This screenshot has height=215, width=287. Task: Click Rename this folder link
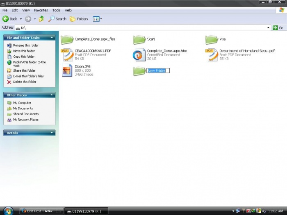26,45
